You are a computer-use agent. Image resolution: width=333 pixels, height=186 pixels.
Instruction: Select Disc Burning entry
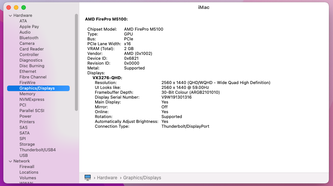32,66
